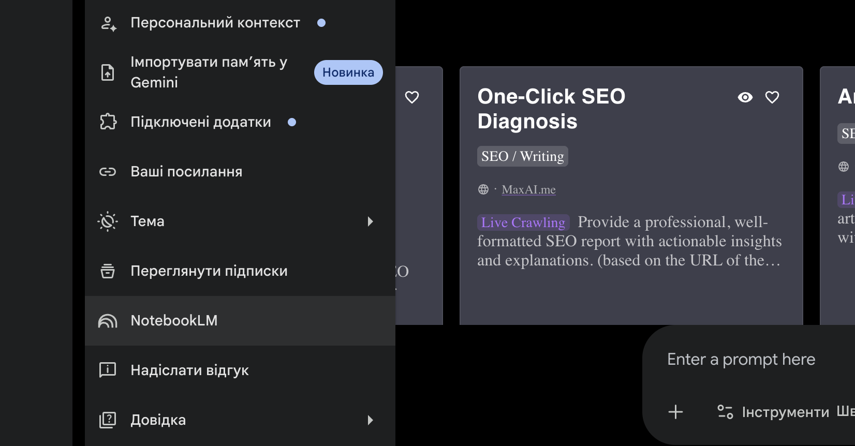
Task: Open Персональний контекст menu item
Action: (240, 23)
